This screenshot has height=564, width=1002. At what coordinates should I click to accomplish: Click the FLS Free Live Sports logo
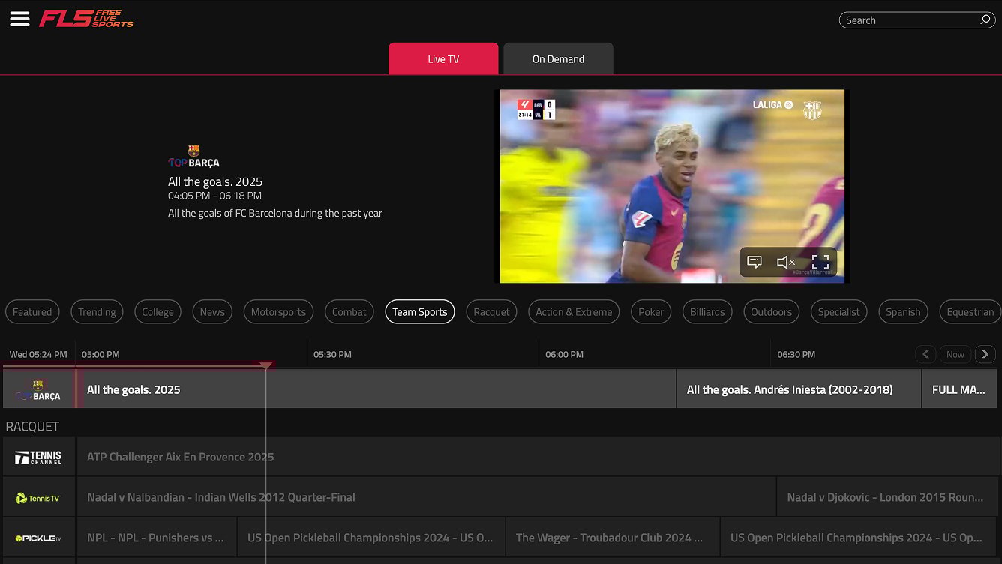pos(86,19)
